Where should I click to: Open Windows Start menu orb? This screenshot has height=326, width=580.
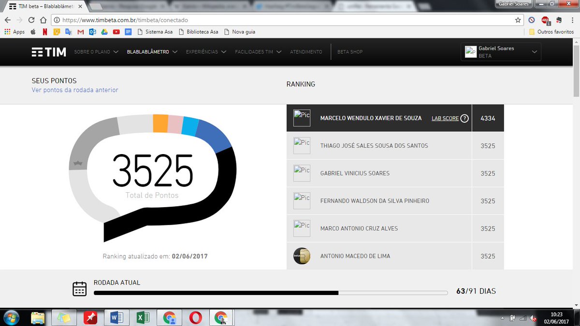(11, 317)
